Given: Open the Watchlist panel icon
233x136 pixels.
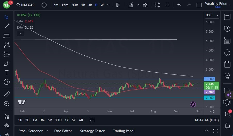Looking at the screenshot, I should 227,17.
